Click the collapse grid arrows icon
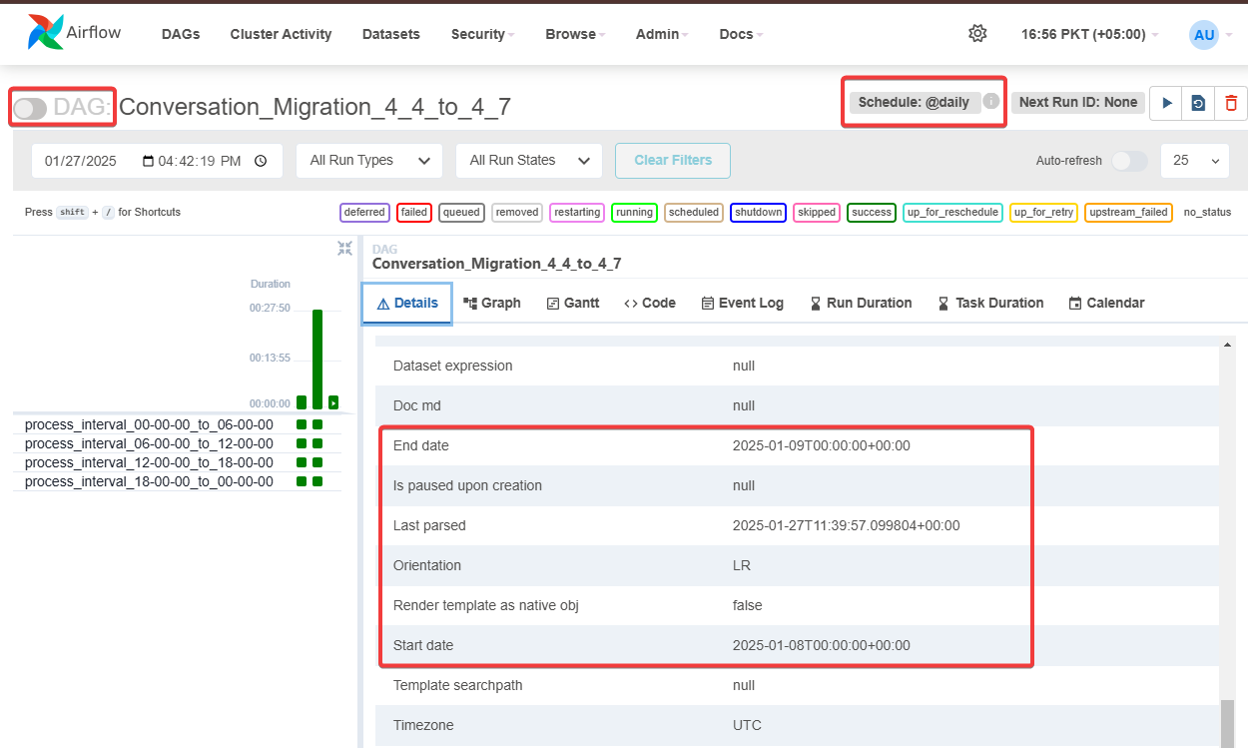Viewport: 1248px width, 748px height. click(x=344, y=249)
